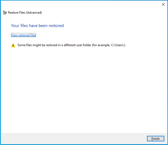The width and height of the screenshot is (168, 145).
Task: Click the blank title bar area above the heading
Action: (81, 4)
